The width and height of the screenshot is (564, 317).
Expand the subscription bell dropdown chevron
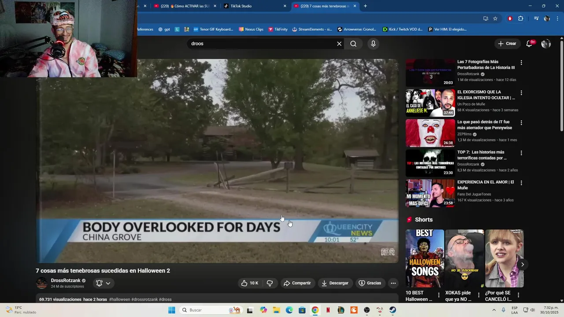coord(108,283)
